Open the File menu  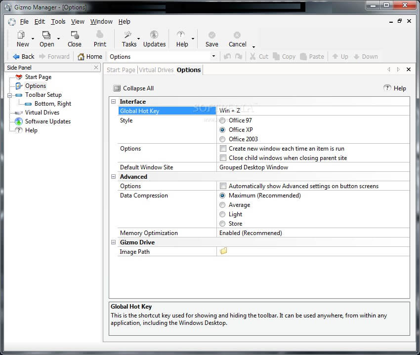(x=24, y=21)
